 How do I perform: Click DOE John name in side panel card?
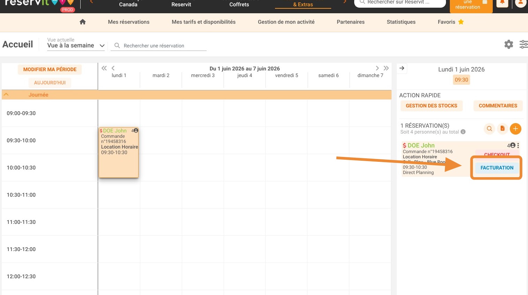tap(421, 145)
